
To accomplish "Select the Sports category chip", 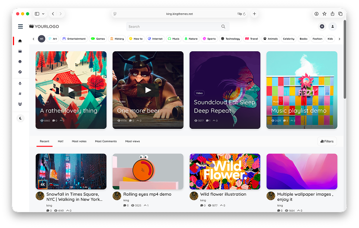I will 209,39.
